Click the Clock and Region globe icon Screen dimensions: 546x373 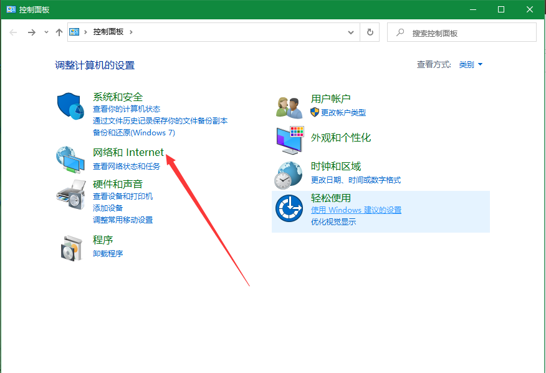[289, 175]
